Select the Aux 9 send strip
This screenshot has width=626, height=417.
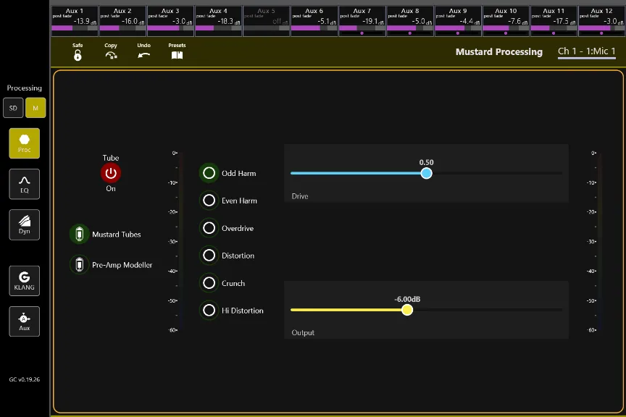[x=458, y=21]
